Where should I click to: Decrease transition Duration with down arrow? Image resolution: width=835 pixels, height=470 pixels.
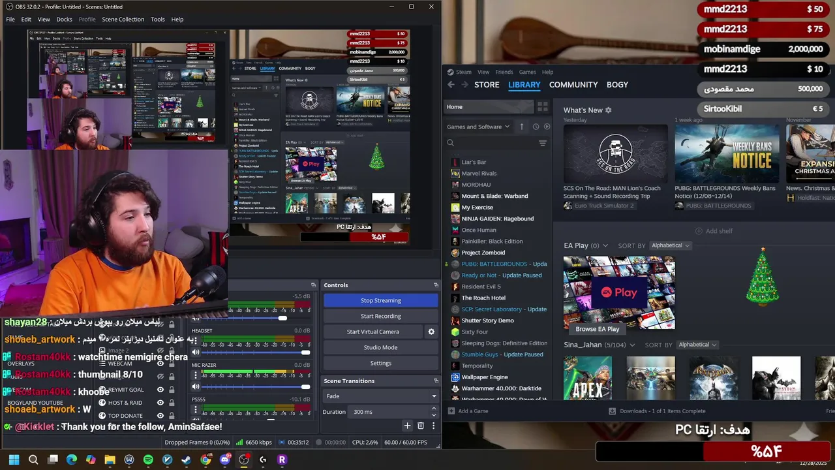tap(434, 415)
